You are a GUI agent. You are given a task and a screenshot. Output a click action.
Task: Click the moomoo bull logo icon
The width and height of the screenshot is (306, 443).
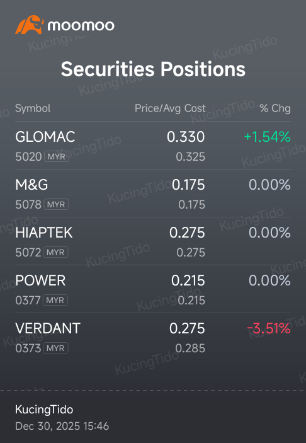(x=30, y=25)
